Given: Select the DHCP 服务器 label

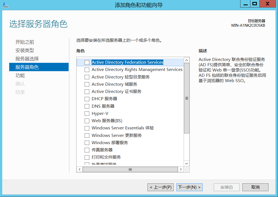Looking at the screenshot, I should [104, 99].
